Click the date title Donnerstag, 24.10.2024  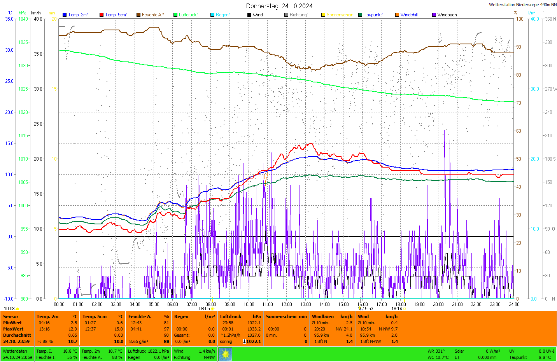pyautogui.click(x=279, y=6)
